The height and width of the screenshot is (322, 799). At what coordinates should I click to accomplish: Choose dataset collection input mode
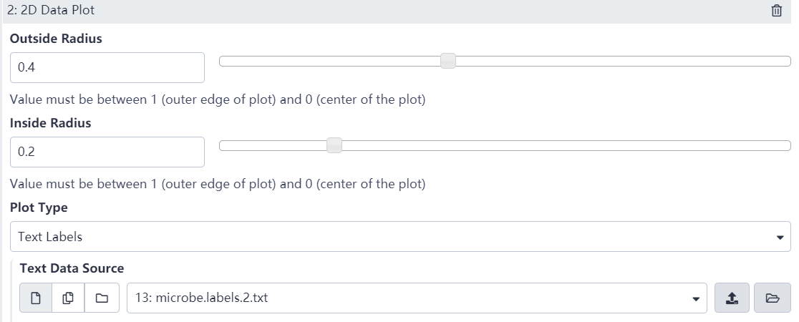pos(102,298)
